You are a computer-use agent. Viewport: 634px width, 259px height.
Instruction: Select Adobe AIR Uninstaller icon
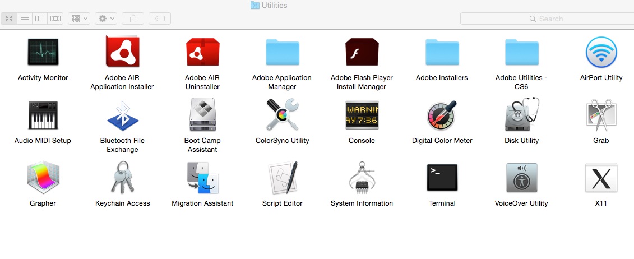(x=202, y=52)
